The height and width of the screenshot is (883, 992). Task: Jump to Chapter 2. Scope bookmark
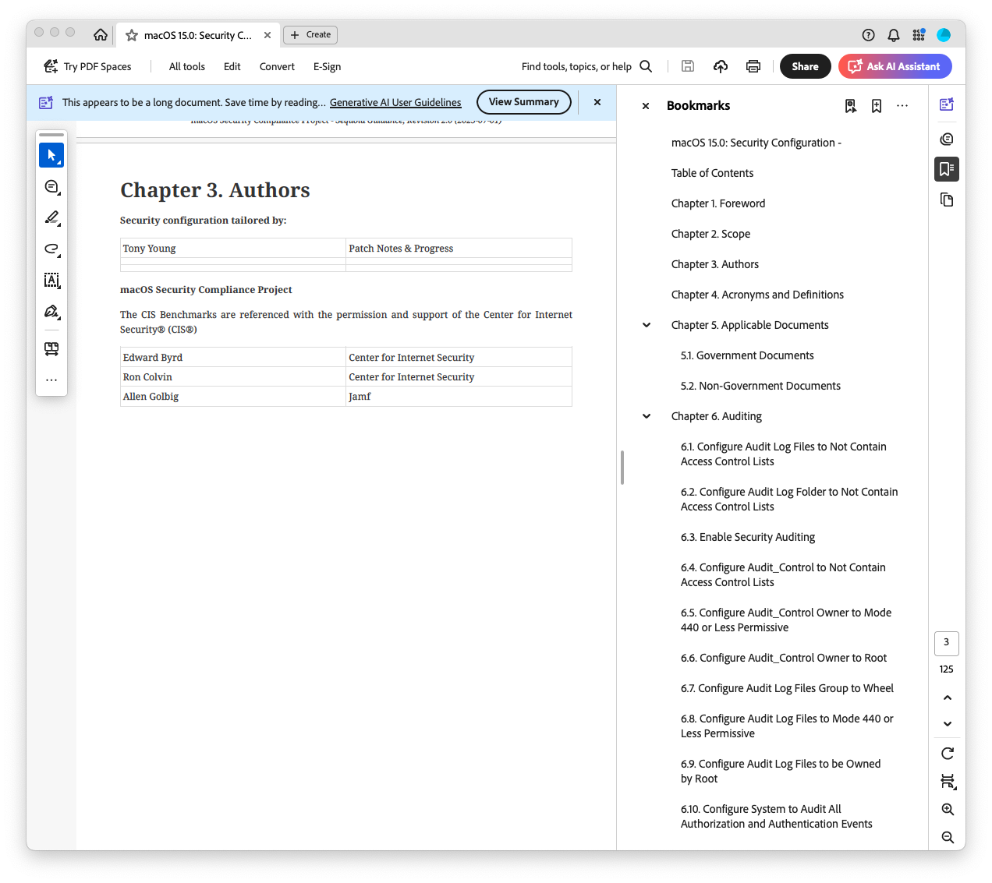click(710, 234)
